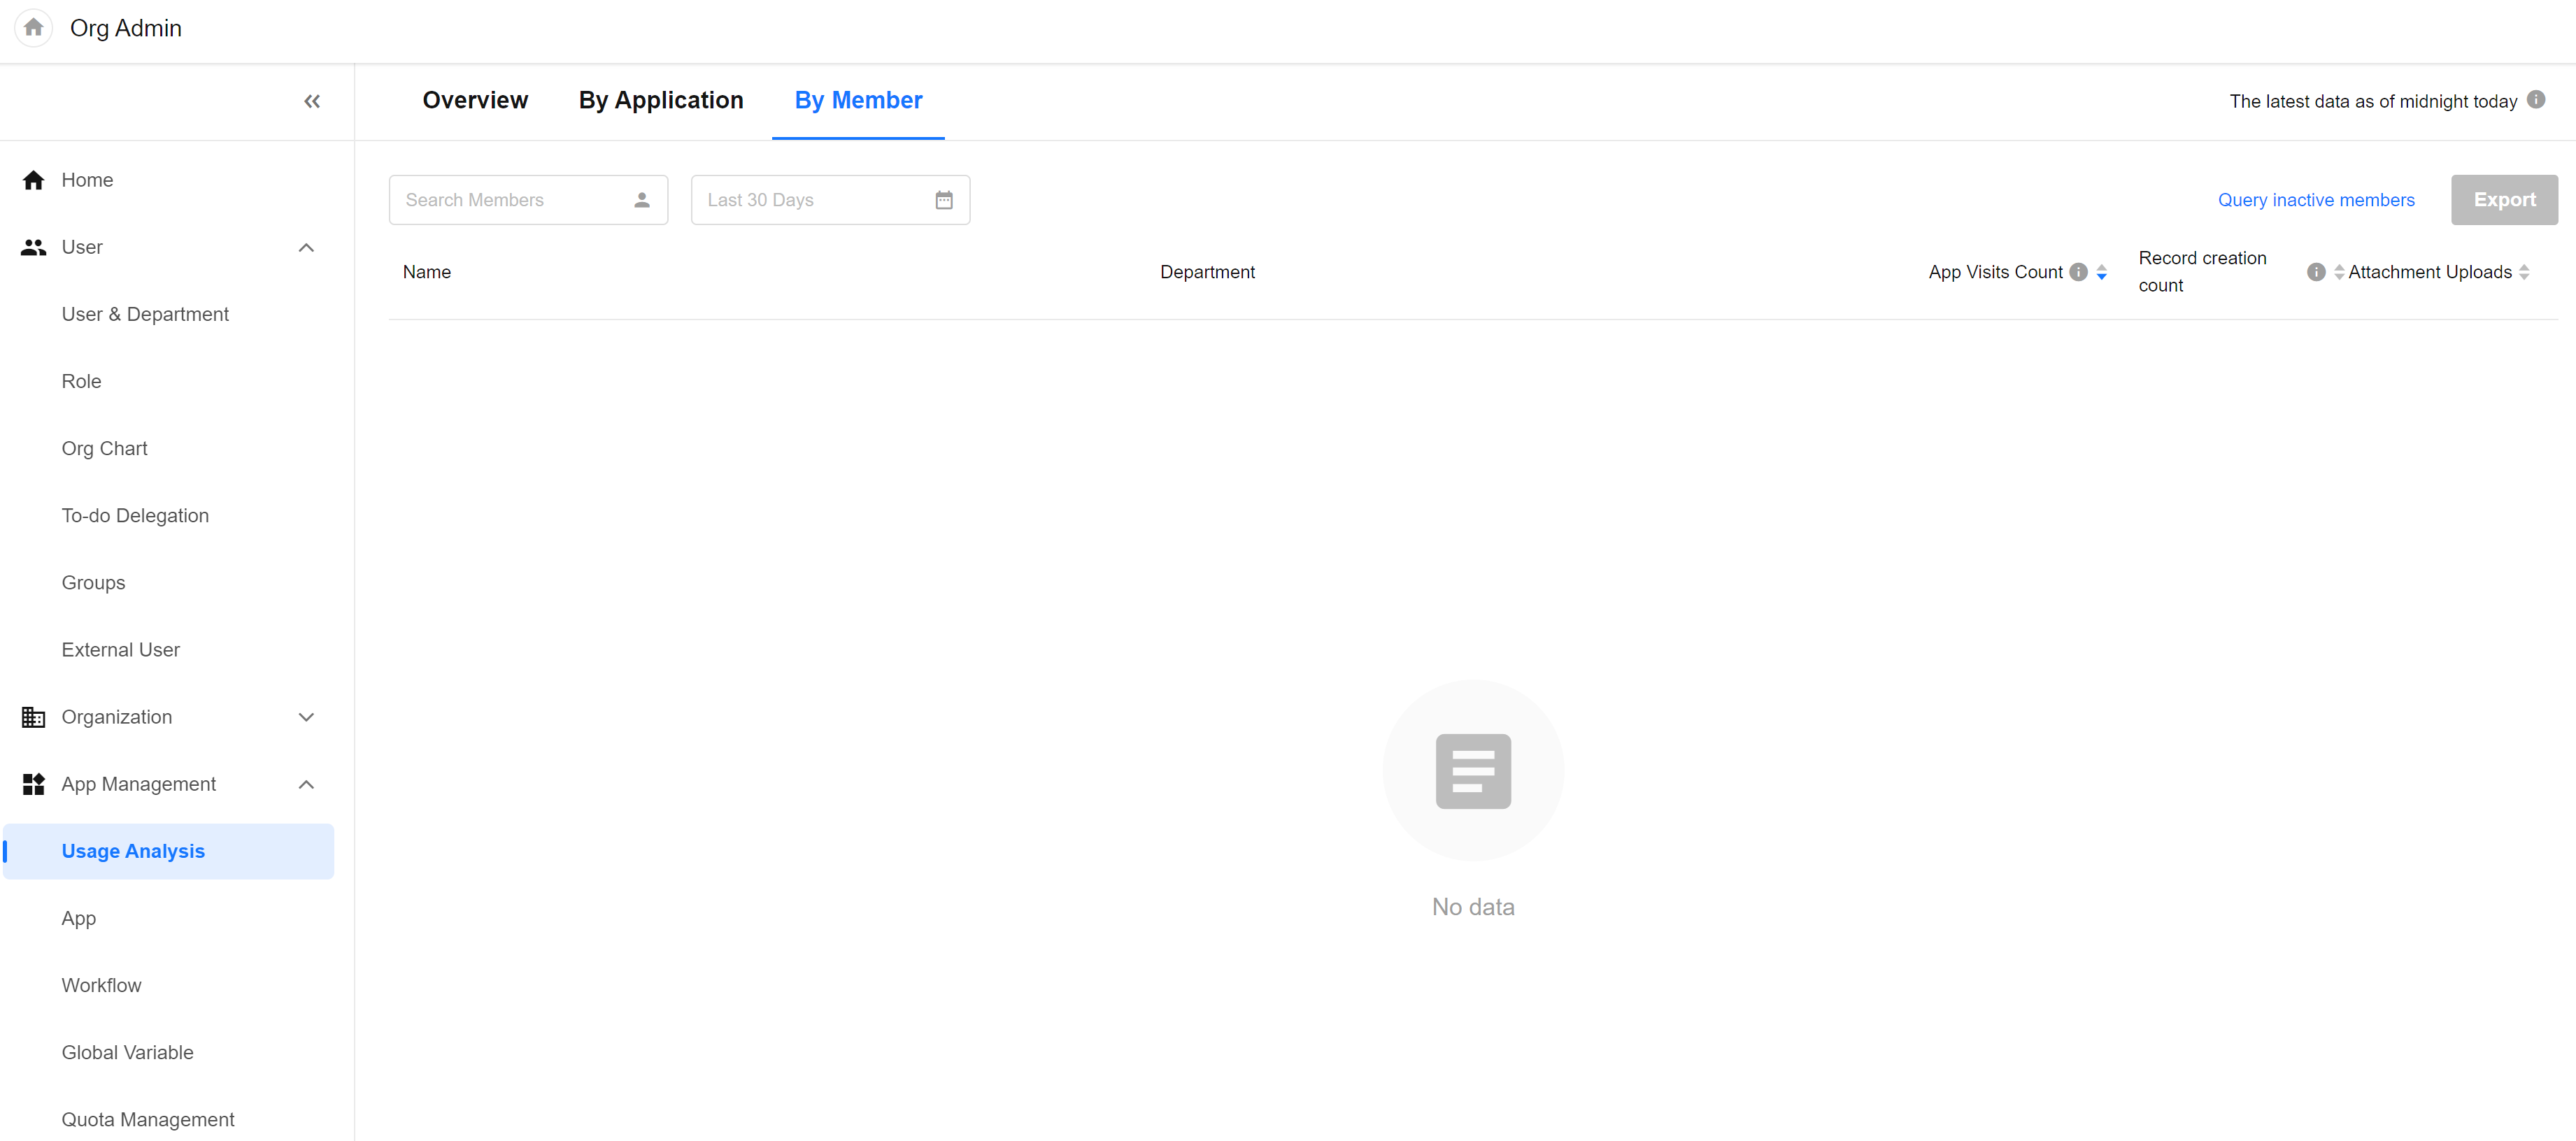Click the Attachment Uploads header text
Image resolution: width=2576 pixels, height=1141 pixels.
(2429, 272)
